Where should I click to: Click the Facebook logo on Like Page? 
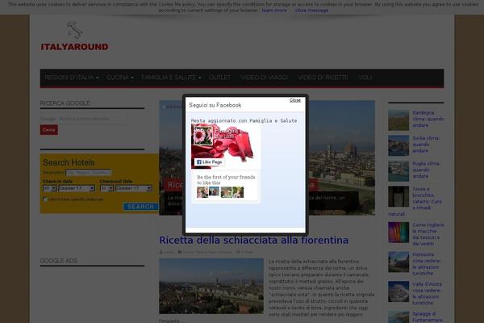coord(199,162)
